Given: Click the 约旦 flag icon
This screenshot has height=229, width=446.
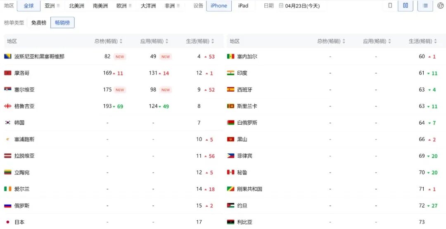Looking at the screenshot, I should [231, 205].
